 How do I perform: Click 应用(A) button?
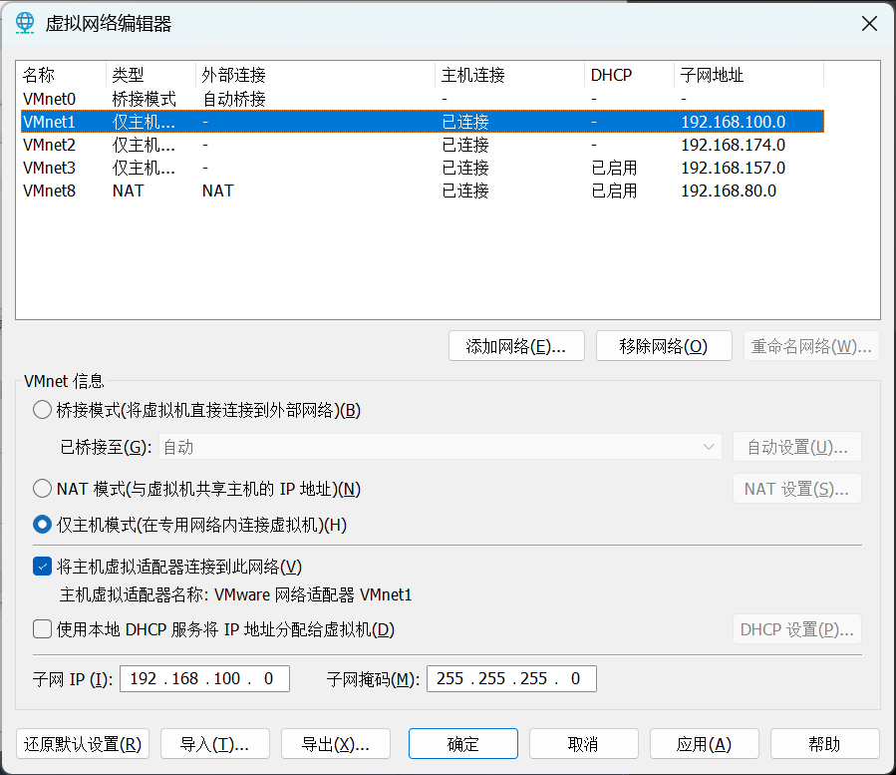704,743
